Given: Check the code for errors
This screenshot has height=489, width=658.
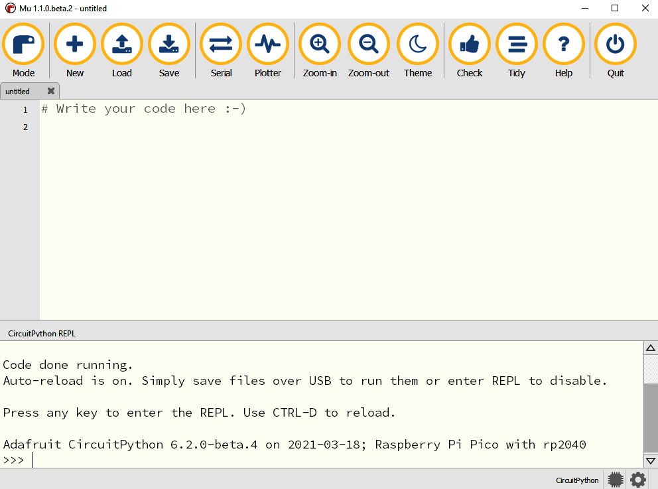Looking at the screenshot, I should (470, 50).
